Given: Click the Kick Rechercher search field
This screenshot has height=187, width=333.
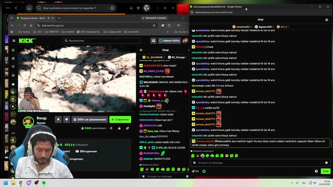Looking at the screenshot, I should click(x=101, y=41).
